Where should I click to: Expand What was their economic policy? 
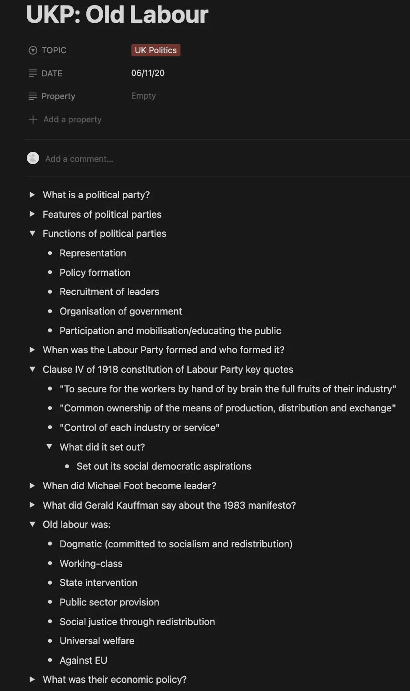click(32, 679)
